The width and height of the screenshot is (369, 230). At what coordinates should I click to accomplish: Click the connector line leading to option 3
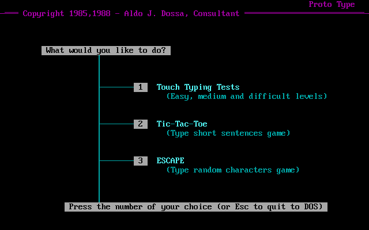(x=116, y=161)
